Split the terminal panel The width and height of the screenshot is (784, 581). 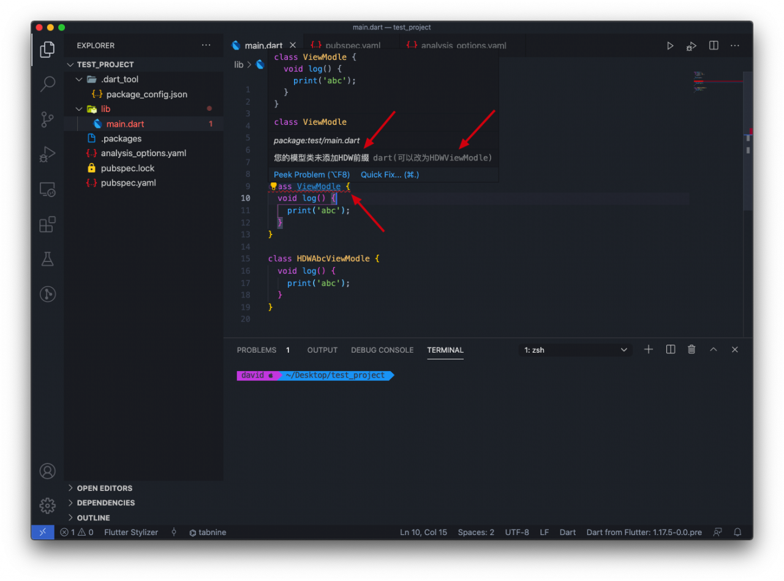(x=671, y=350)
